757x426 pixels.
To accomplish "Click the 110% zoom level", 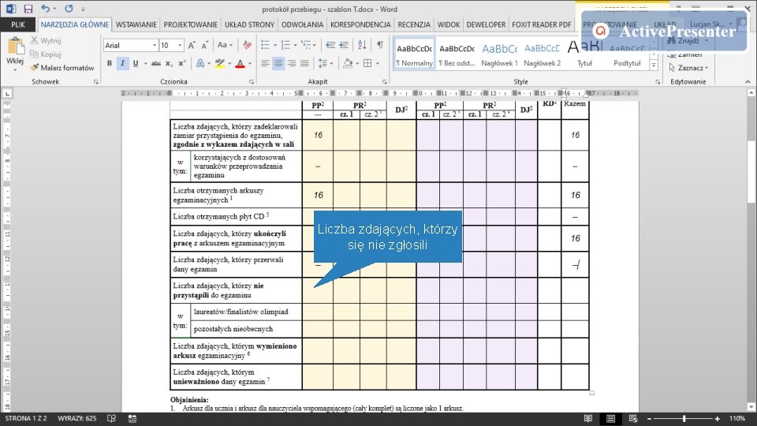I will click(737, 419).
